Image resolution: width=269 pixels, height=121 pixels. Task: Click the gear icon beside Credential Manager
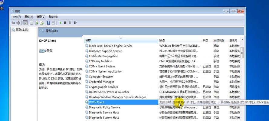(x=87, y=82)
